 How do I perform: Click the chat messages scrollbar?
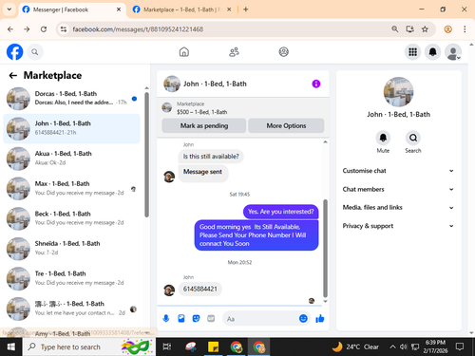pyautogui.click(x=325, y=249)
